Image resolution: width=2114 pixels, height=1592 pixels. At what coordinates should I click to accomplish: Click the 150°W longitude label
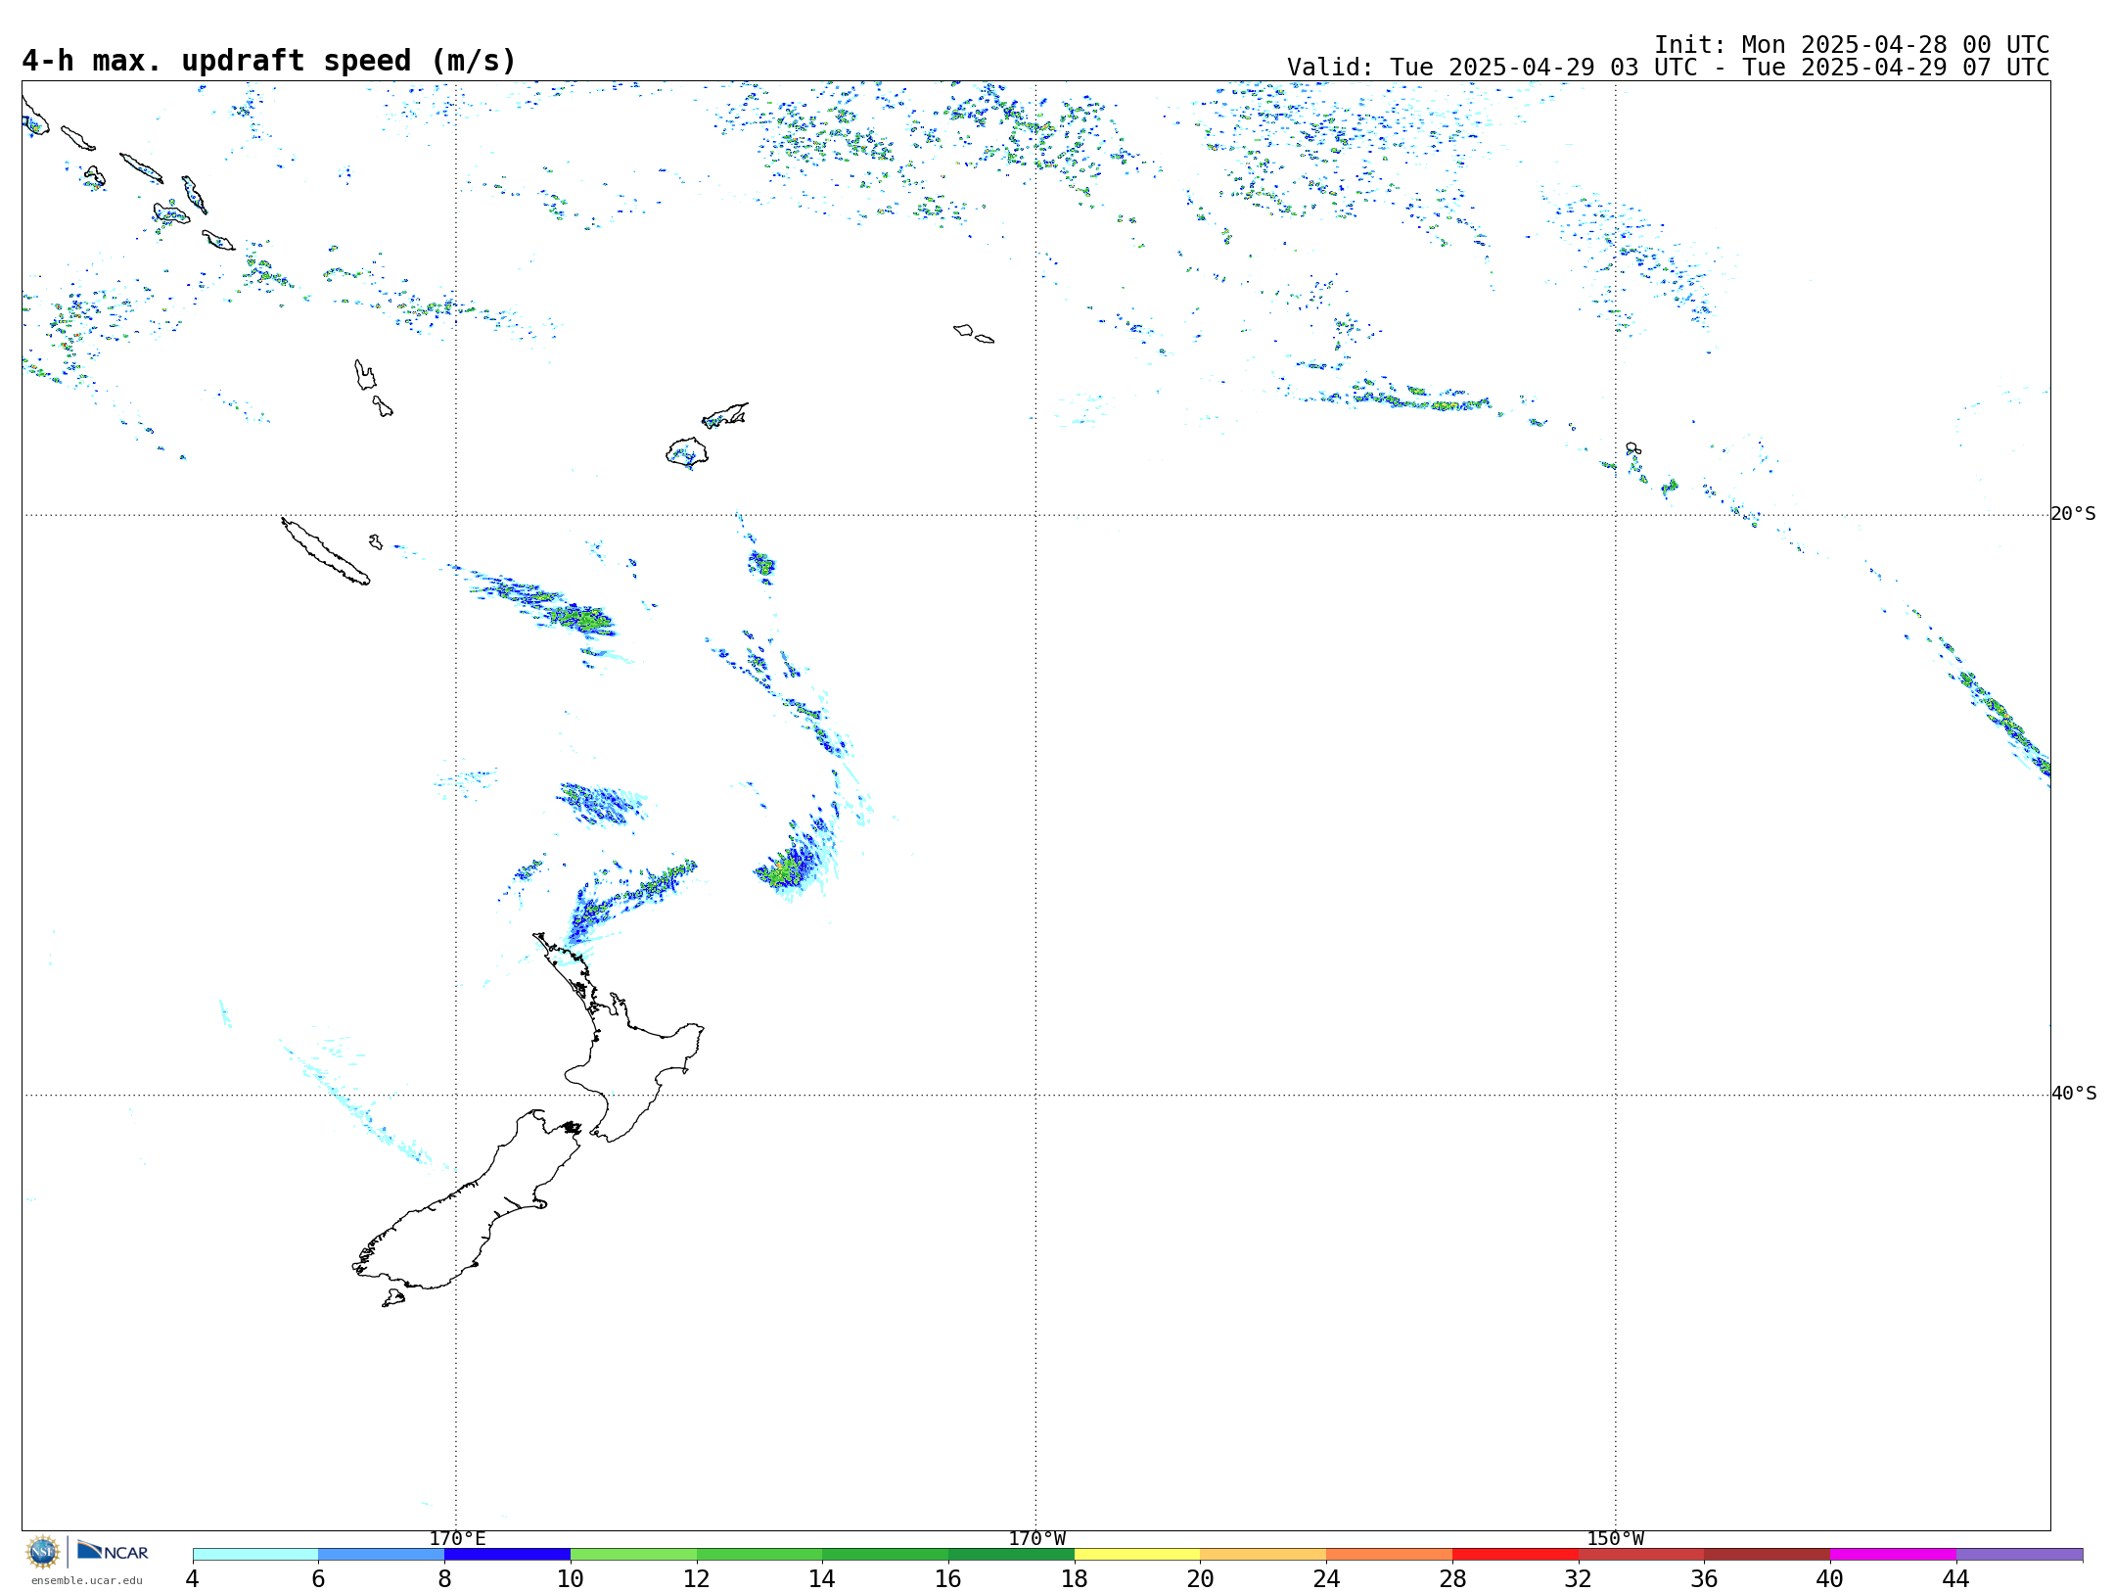tap(1616, 1538)
